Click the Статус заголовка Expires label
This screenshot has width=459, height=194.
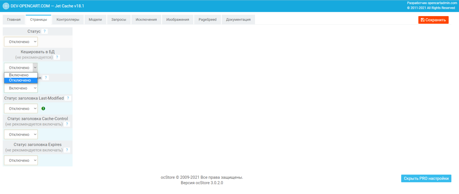(38, 145)
